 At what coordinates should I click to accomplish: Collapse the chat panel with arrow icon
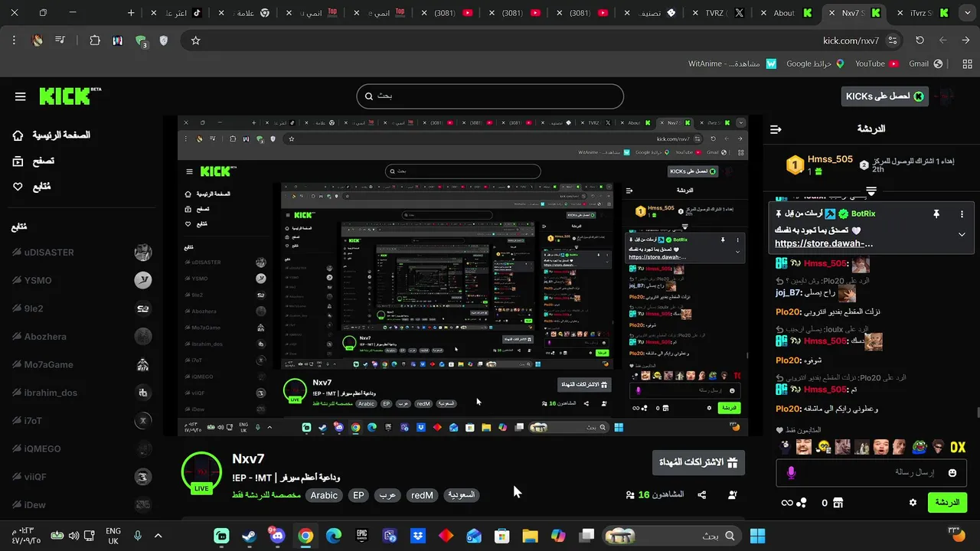pyautogui.click(x=776, y=129)
